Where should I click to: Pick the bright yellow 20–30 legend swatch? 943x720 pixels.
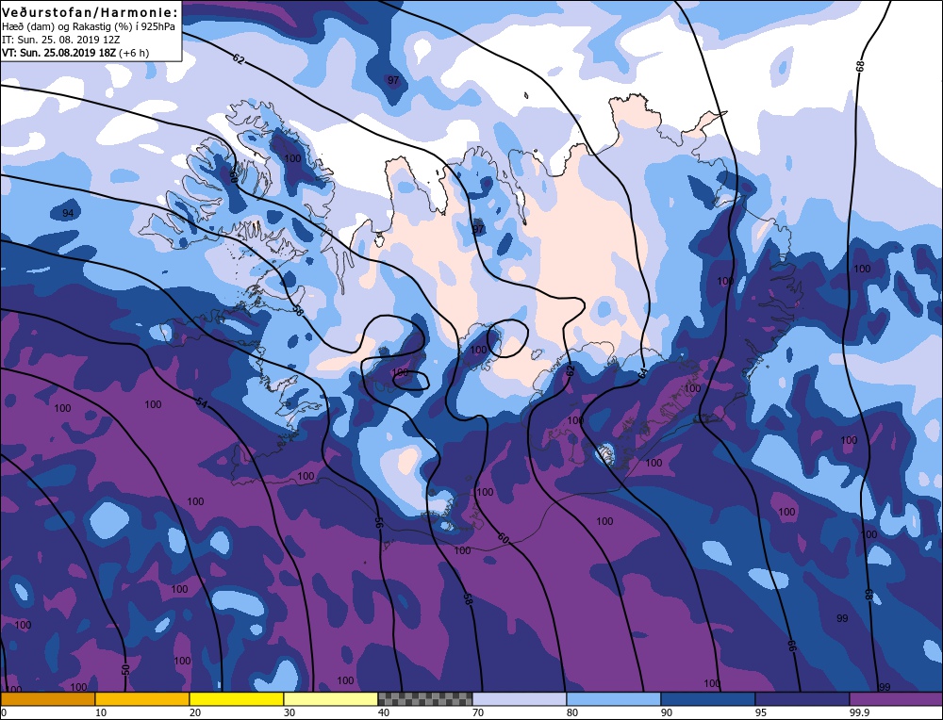237,698
